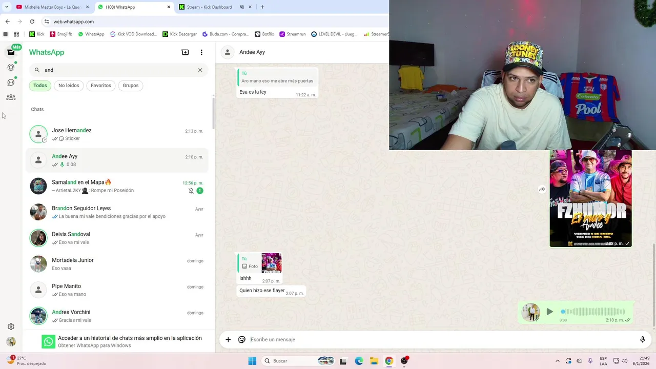Viewport: 656px width, 369px height.
Task: Select the Todos filter
Action: point(40,86)
